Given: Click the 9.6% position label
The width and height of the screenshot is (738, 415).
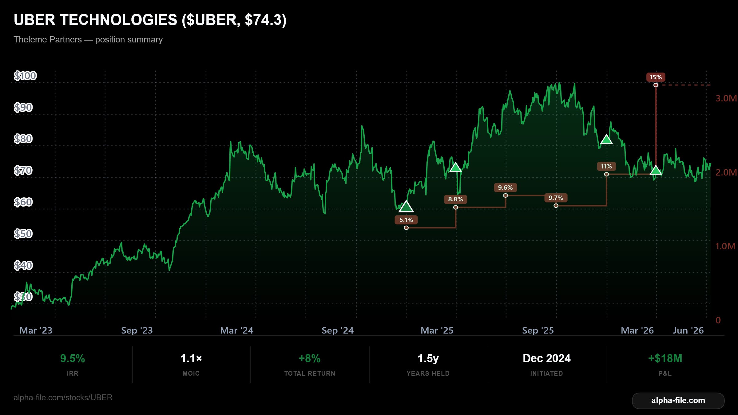Looking at the screenshot, I should click(x=506, y=188).
